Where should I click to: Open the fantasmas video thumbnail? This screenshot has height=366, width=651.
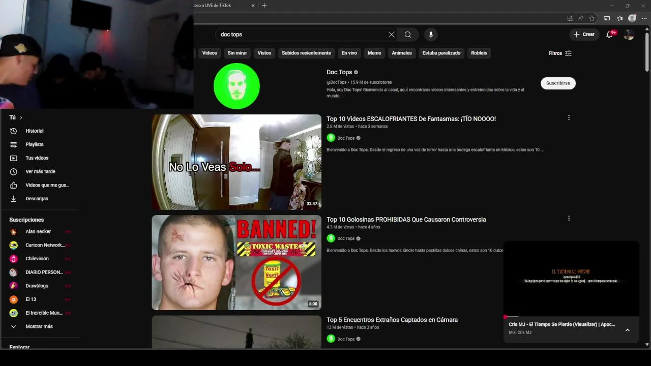click(236, 162)
